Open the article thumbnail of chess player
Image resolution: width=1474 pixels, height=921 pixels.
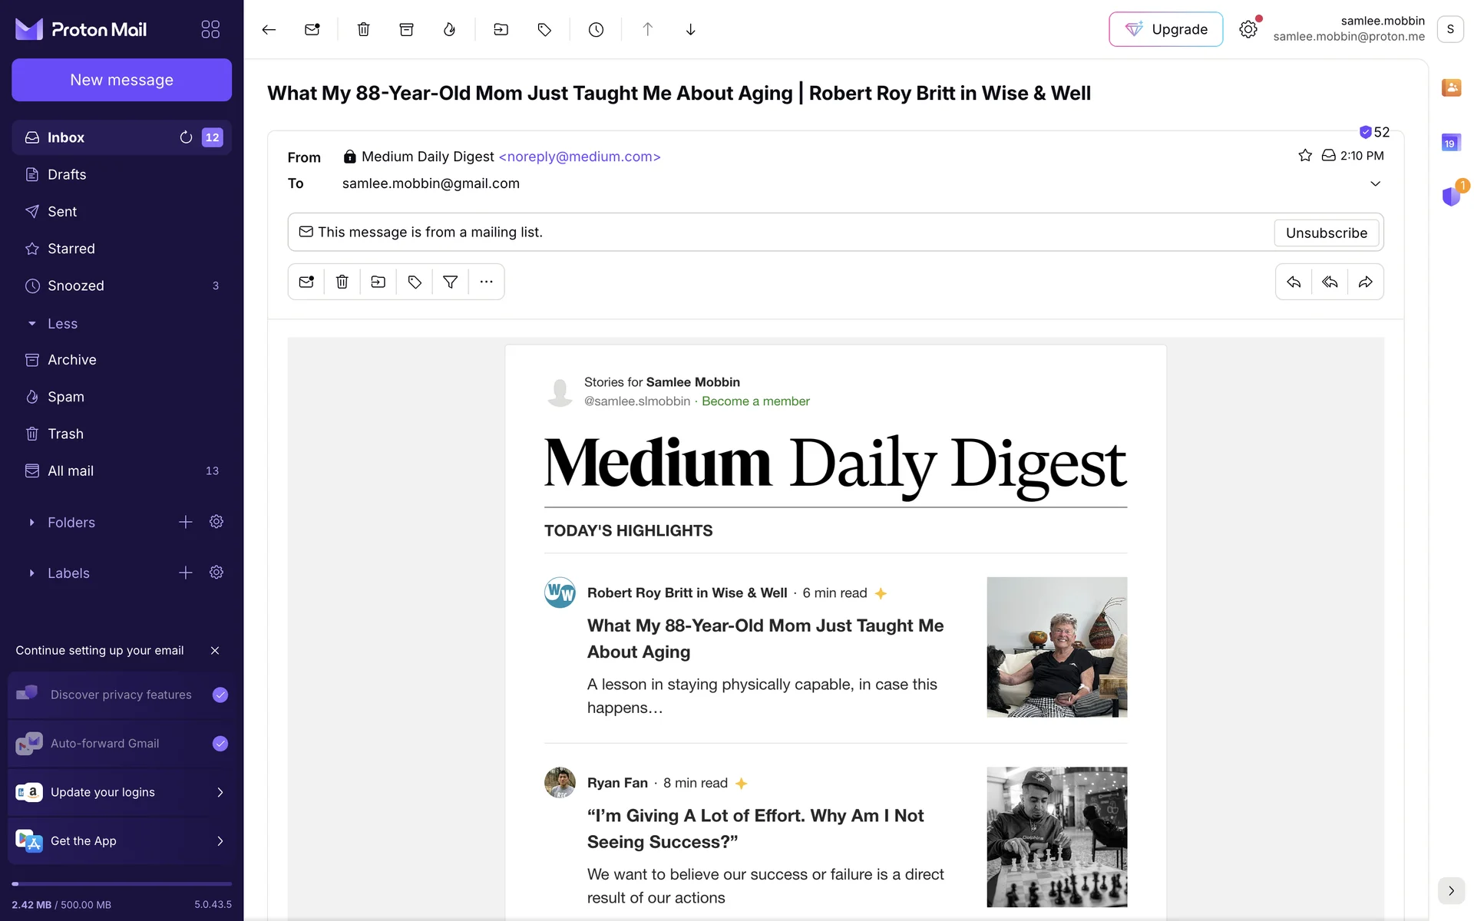tap(1056, 837)
